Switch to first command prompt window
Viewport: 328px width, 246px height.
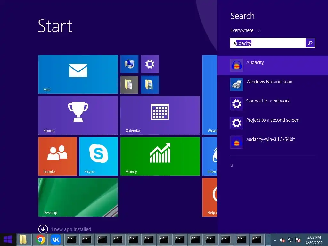(x=71, y=240)
